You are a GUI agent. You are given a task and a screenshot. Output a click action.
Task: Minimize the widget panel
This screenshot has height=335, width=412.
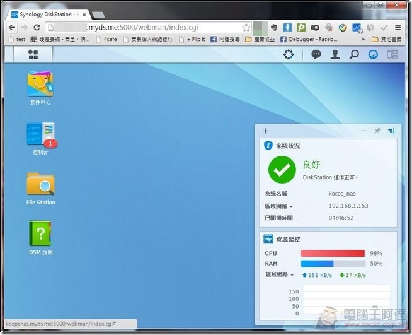[363, 131]
